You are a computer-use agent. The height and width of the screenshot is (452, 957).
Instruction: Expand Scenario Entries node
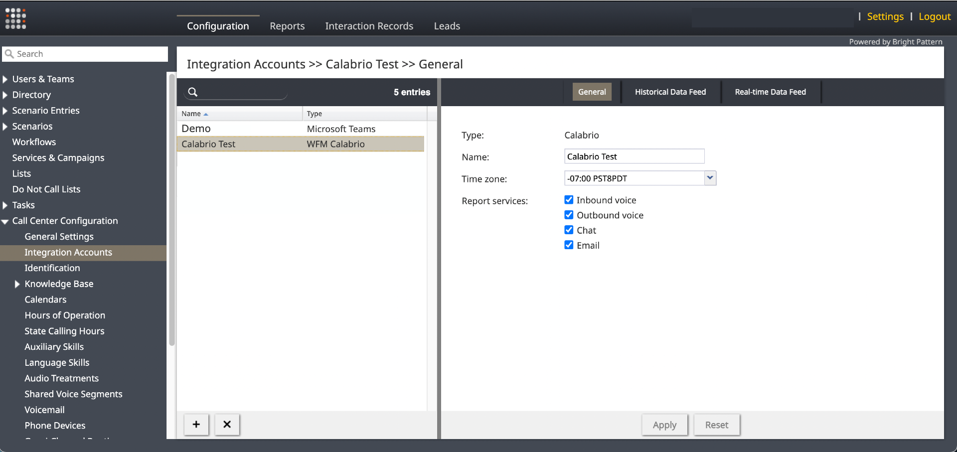click(x=5, y=111)
